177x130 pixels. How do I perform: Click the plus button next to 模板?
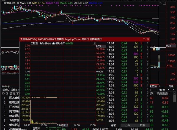pyautogui.click(x=168, y=90)
